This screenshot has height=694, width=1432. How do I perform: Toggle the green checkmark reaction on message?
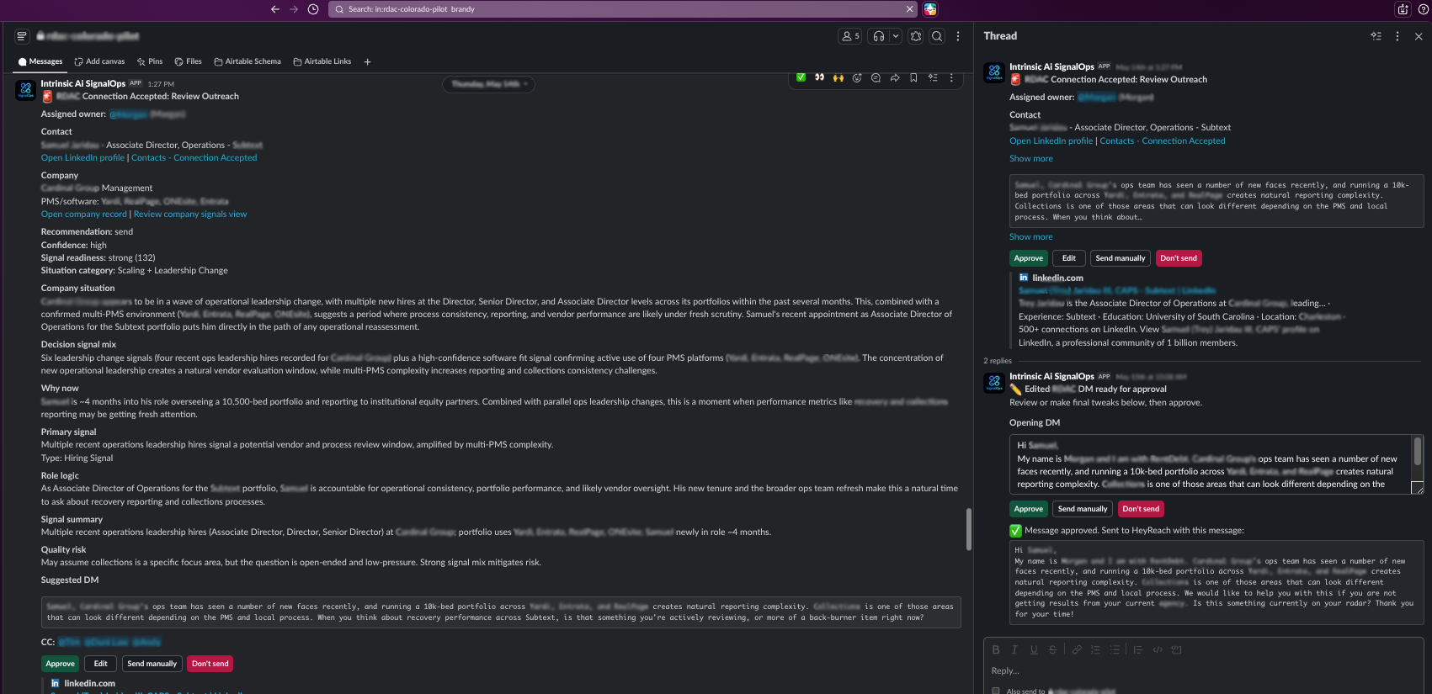tap(801, 77)
